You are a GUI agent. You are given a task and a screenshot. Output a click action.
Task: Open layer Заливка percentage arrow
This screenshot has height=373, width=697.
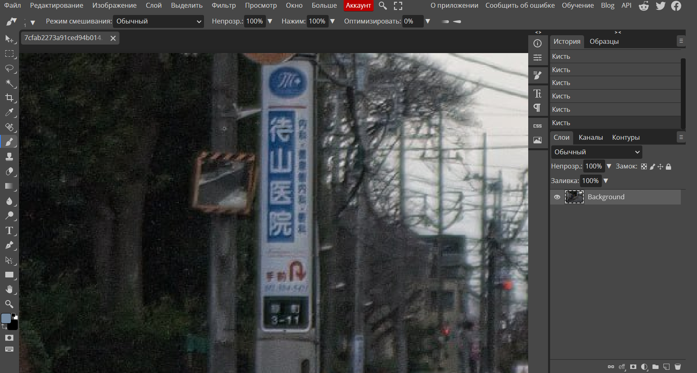click(606, 181)
